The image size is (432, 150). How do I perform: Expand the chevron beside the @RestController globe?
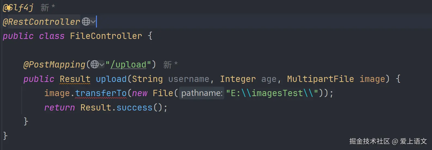click(x=93, y=22)
